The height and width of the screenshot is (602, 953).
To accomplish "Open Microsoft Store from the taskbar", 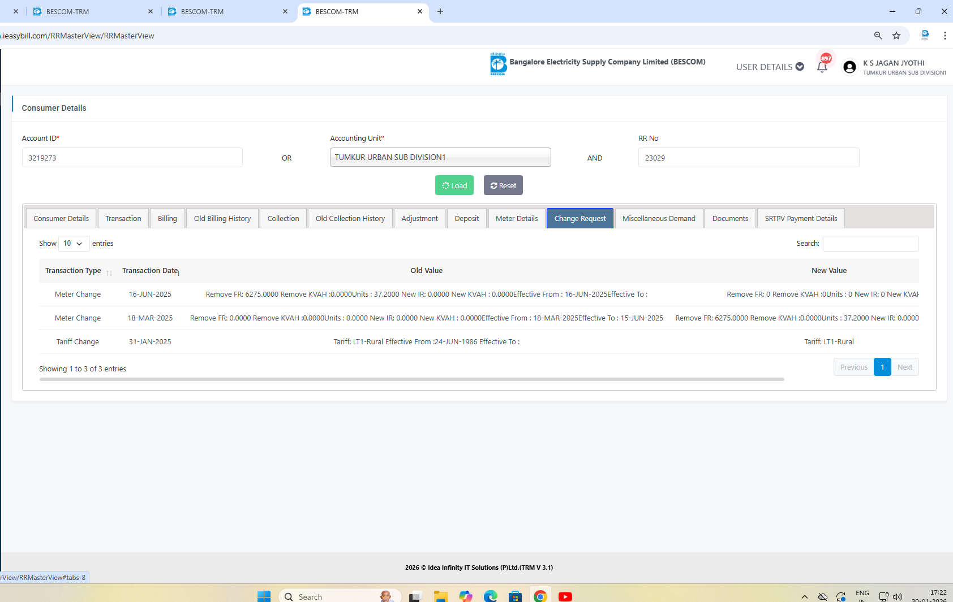I will tap(515, 596).
